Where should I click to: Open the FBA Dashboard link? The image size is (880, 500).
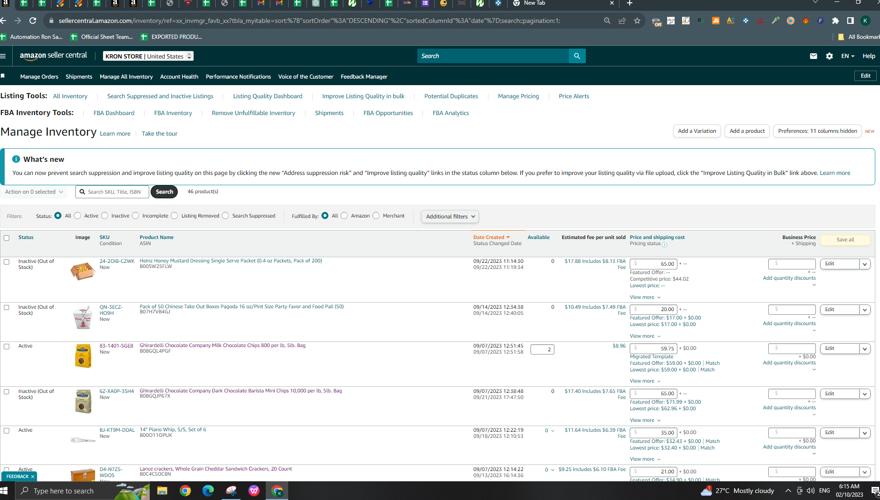coord(114,113)
